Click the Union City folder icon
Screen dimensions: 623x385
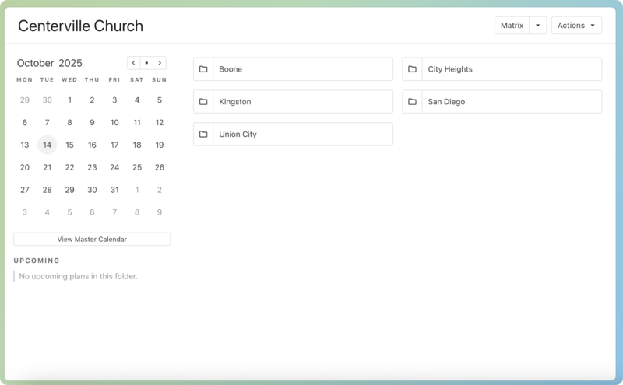203,135
